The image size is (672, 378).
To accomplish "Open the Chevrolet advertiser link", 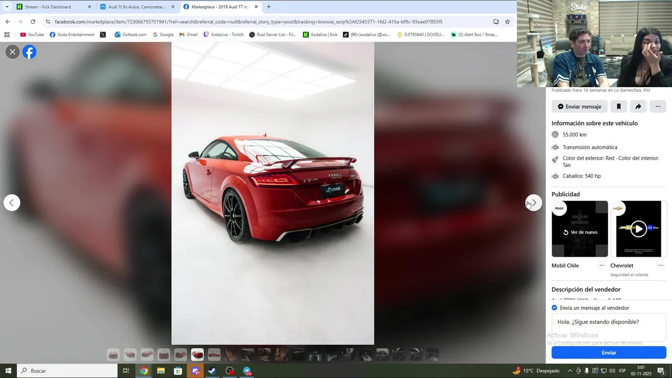I will (622, 266).
